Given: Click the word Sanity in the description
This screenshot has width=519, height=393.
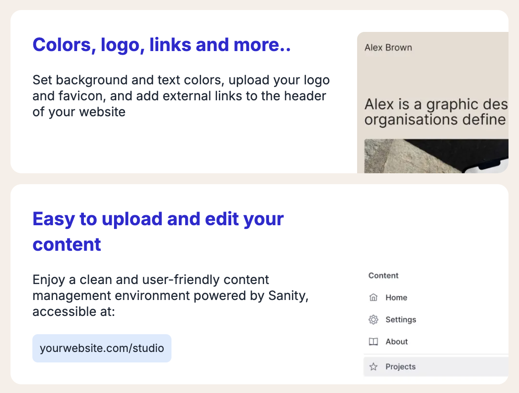Looking at the screenshot, I should (x=287, y=295).
